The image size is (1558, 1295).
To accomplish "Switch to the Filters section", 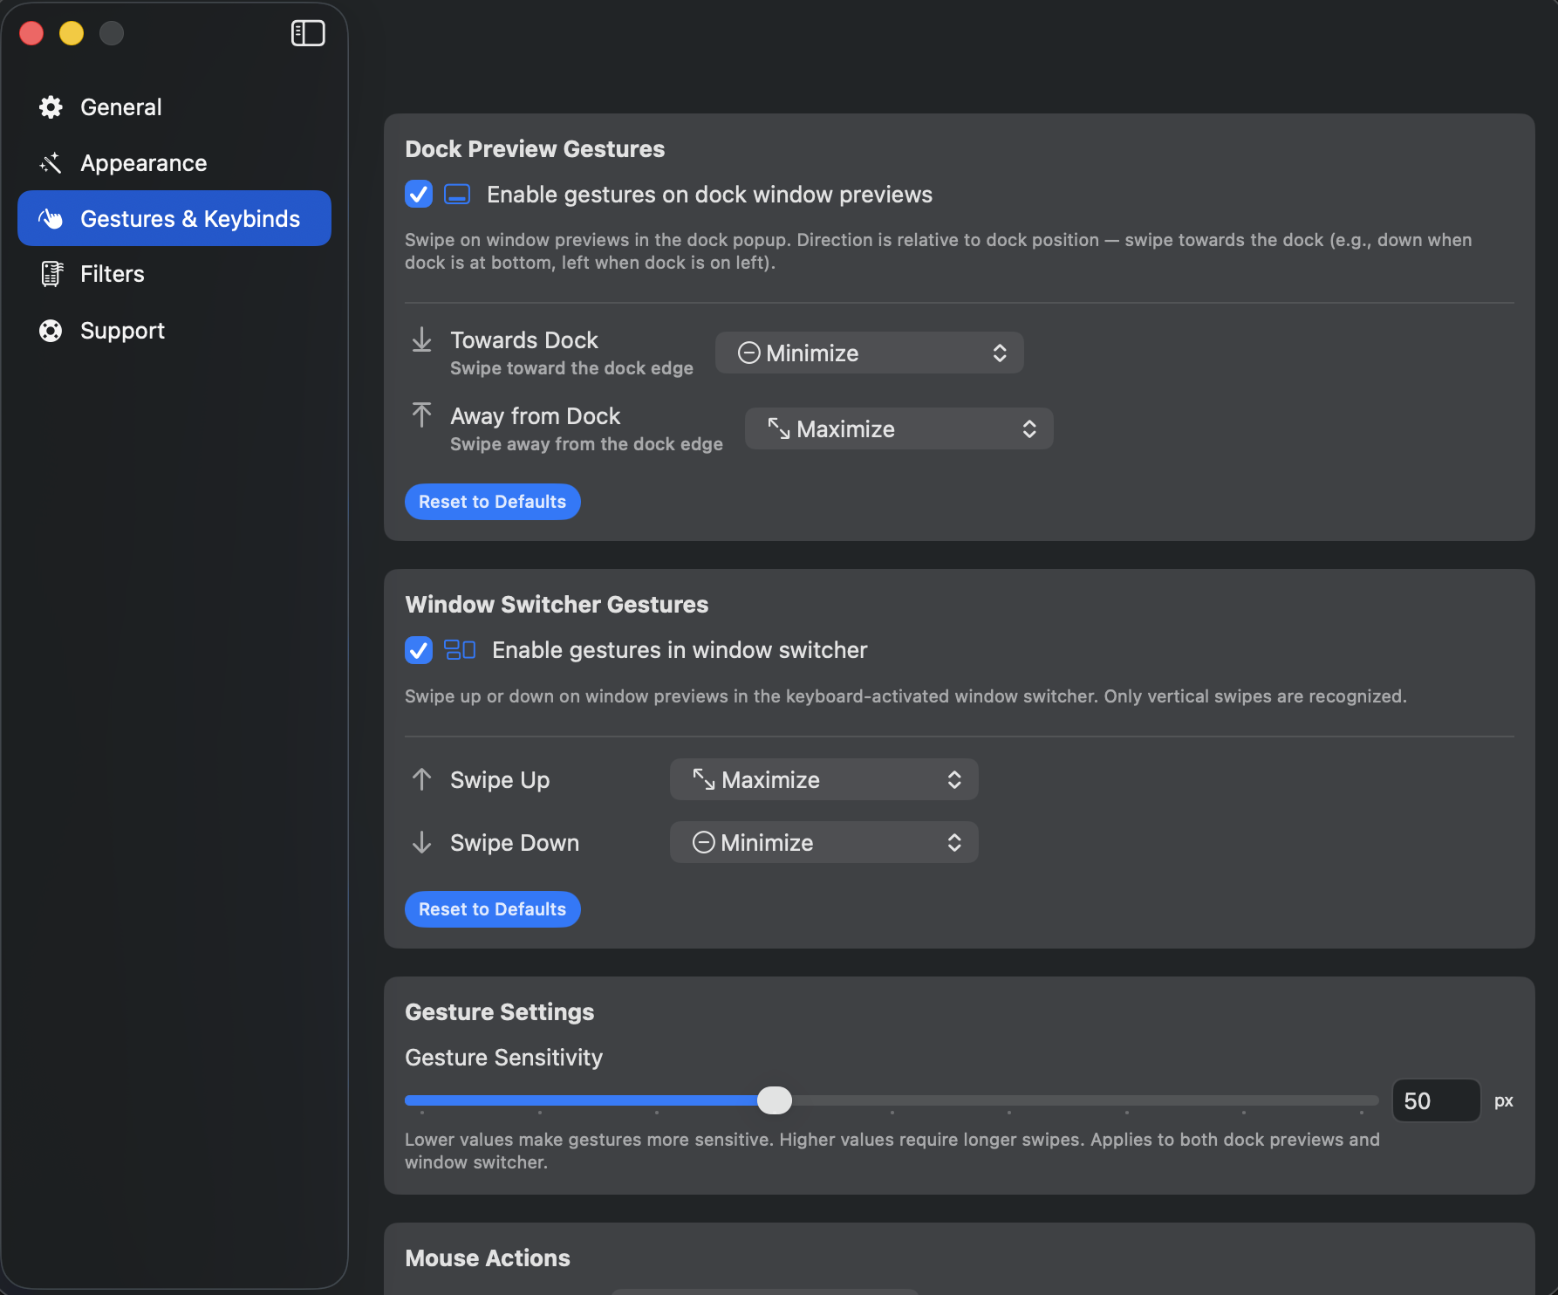I will point(112,273).
